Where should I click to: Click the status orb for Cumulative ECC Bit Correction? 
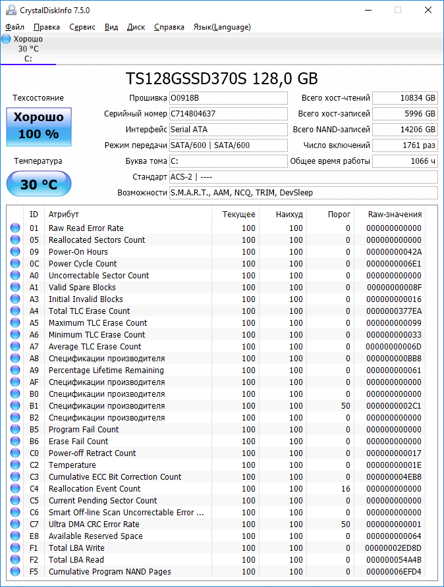click(15, 476)
